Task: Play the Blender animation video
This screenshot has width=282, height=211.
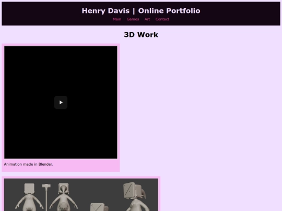Action: click(61, 103)
